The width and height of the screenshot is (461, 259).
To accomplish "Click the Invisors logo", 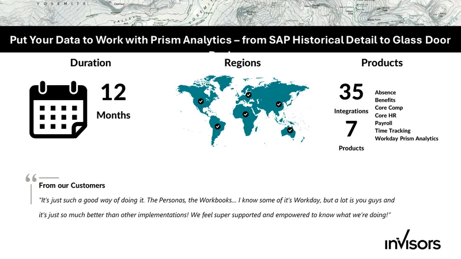I will click(x=413, y=240).
